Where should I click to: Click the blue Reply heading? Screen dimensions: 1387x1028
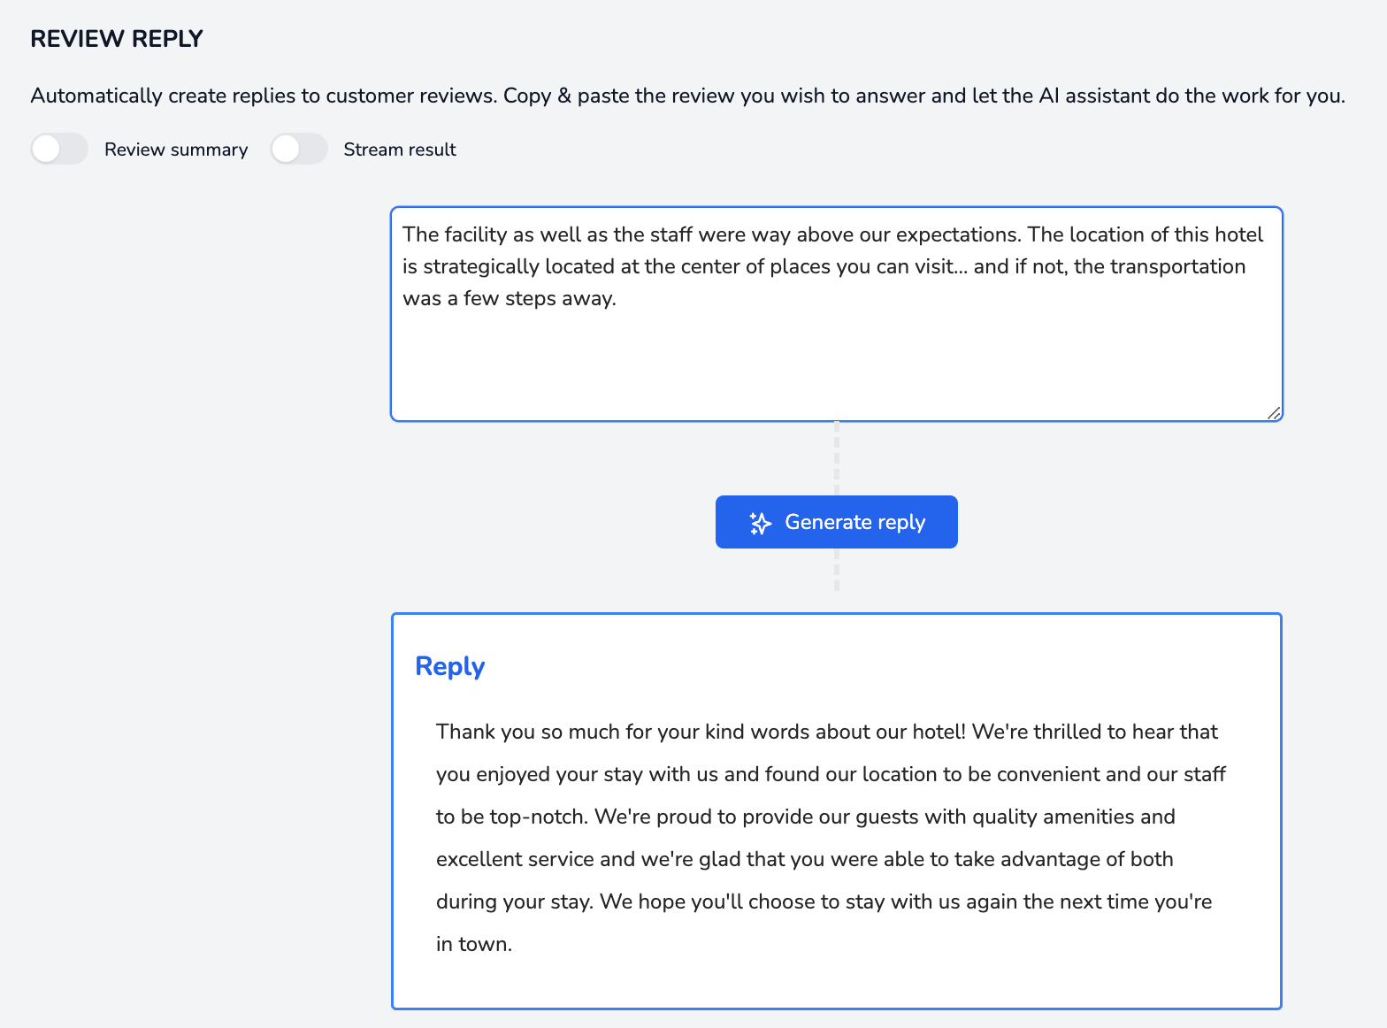[449, 666]
